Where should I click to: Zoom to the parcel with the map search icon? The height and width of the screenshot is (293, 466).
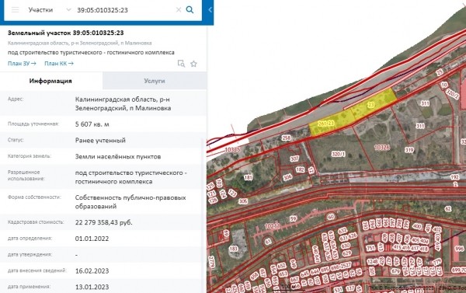(181, 64)
